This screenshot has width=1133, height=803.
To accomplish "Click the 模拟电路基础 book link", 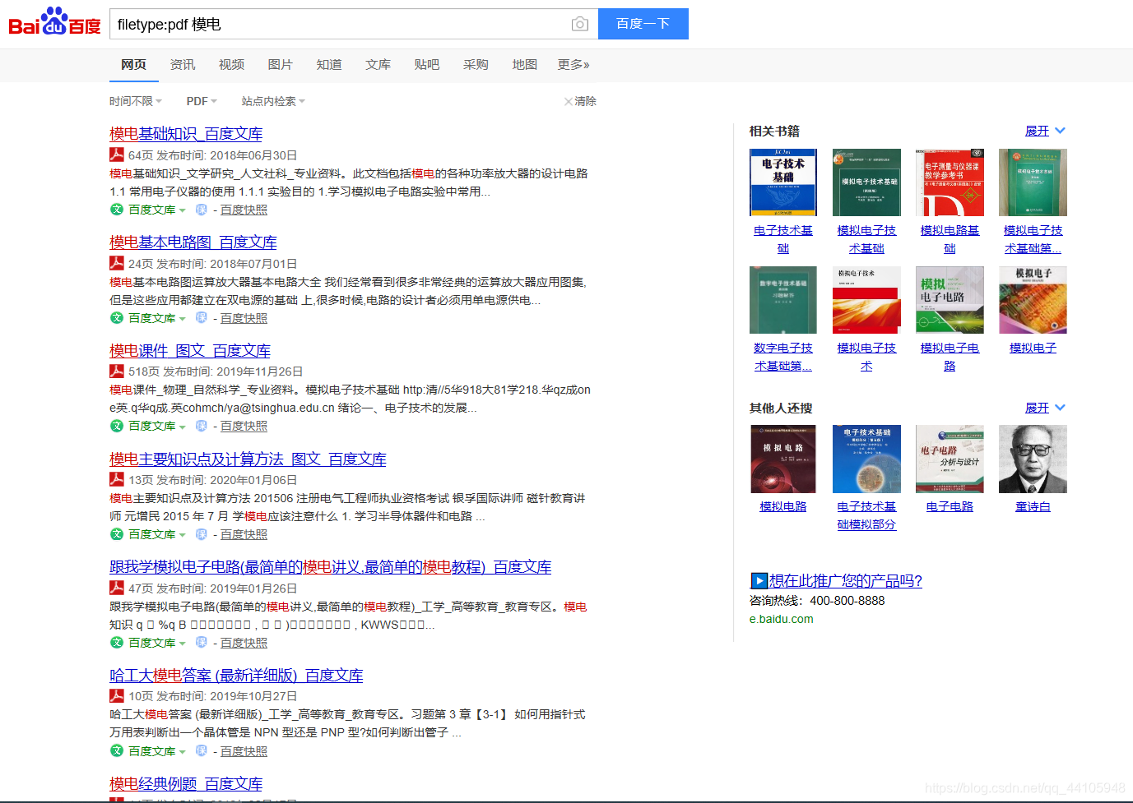I will tap(950, 239).
